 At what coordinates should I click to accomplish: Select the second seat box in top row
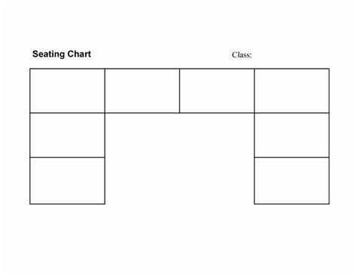tap(142, 90)
